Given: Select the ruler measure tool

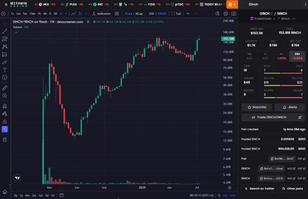Looking at the screenshot, I should (x=5, y=88).
